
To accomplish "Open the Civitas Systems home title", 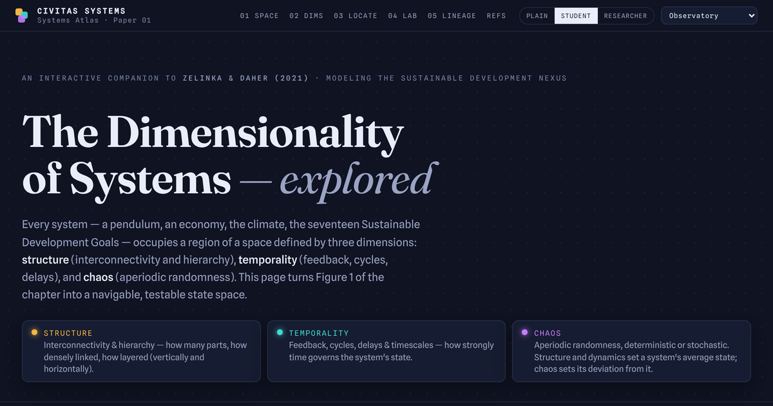I will 81,11.
